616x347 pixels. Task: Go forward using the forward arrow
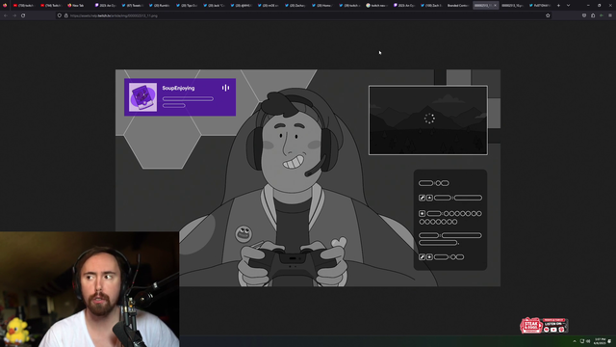pos(14,15)
